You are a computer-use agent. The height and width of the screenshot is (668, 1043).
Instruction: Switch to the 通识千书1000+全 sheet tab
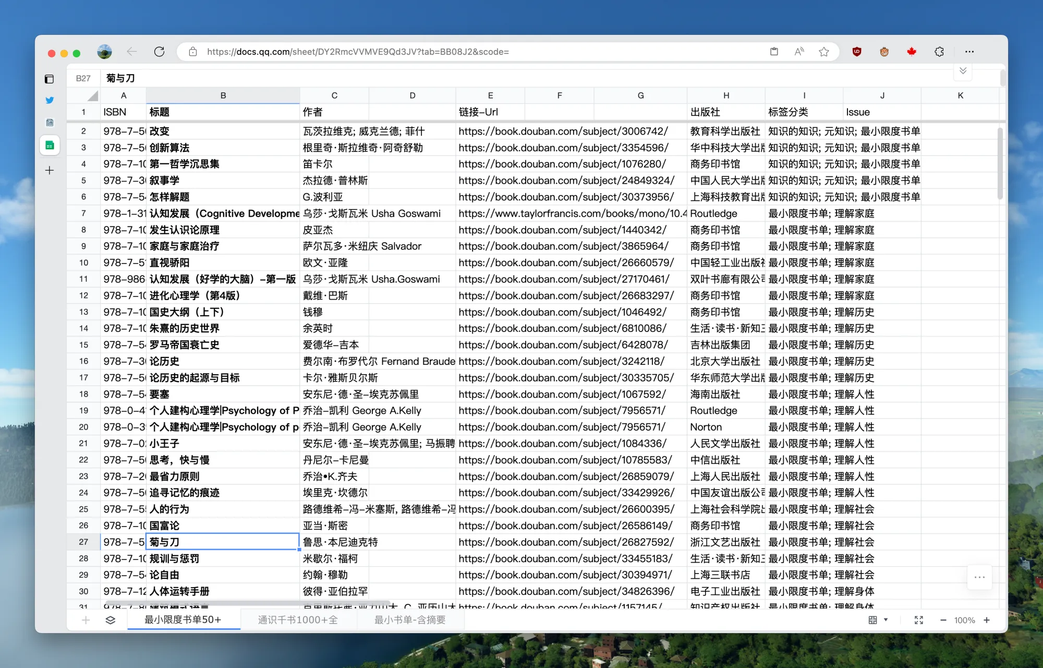(298, 620)
